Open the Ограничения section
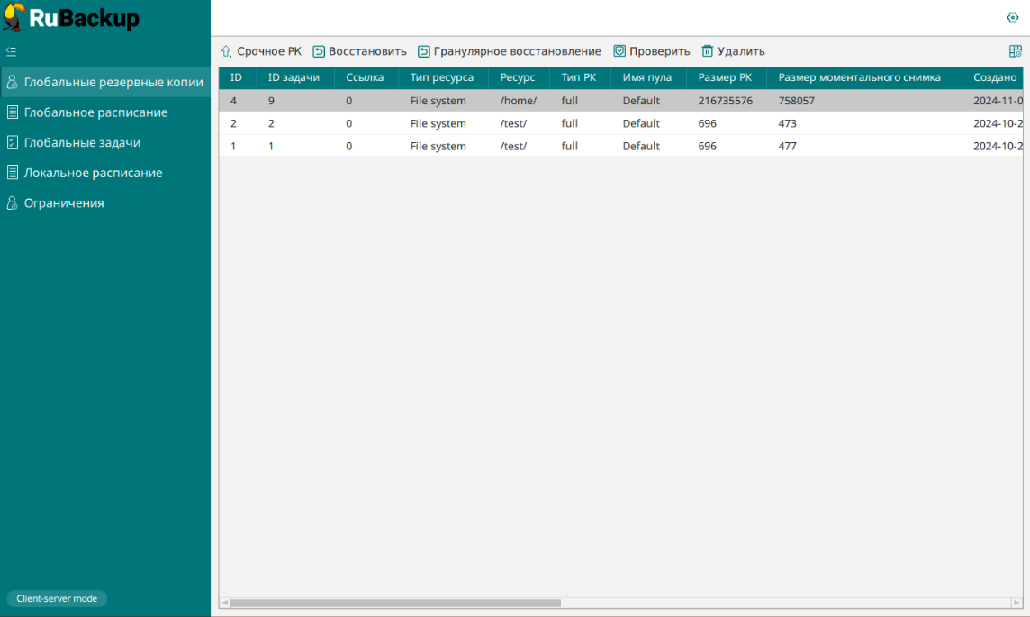 click(64, 203)
